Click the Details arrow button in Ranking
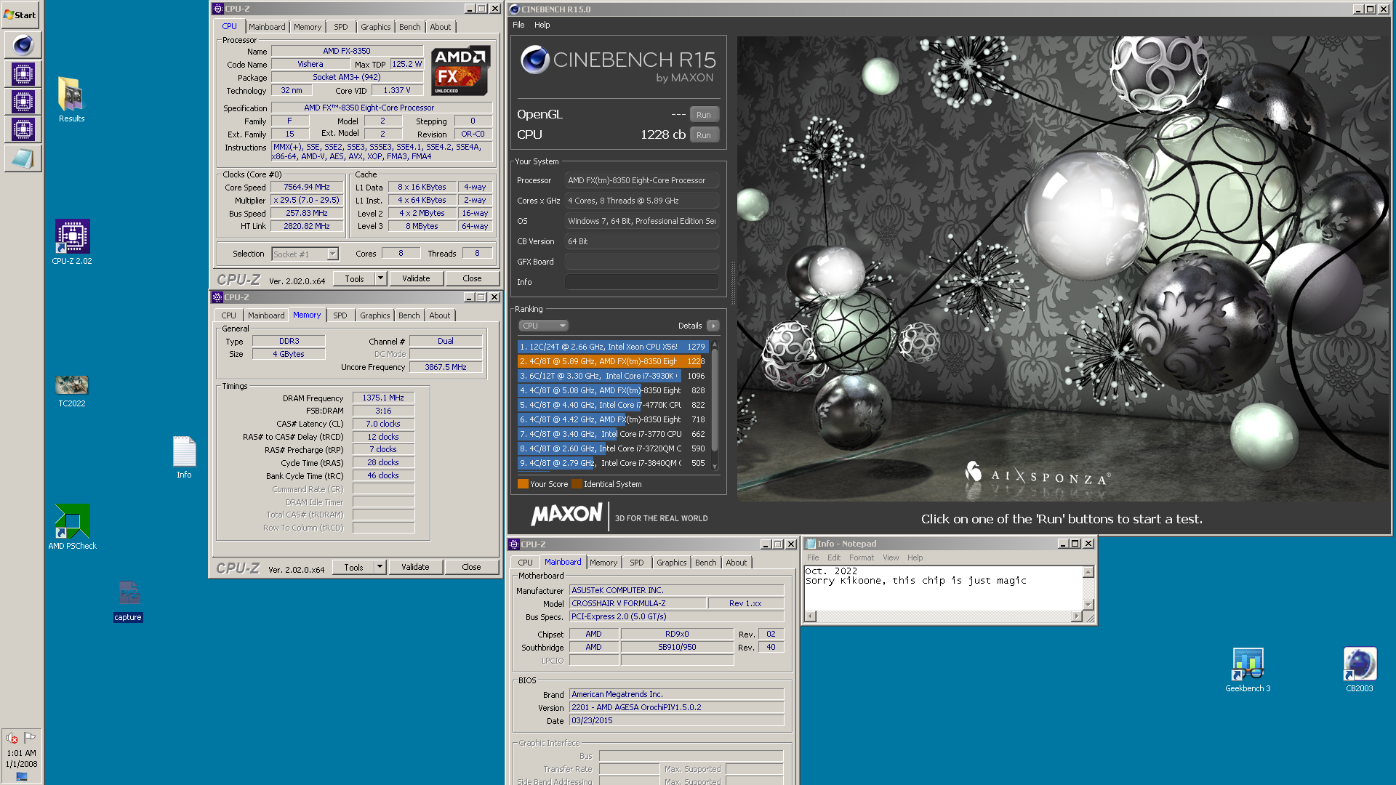The height and width of the screenshot is (785, 1396). tap(713, 326)
